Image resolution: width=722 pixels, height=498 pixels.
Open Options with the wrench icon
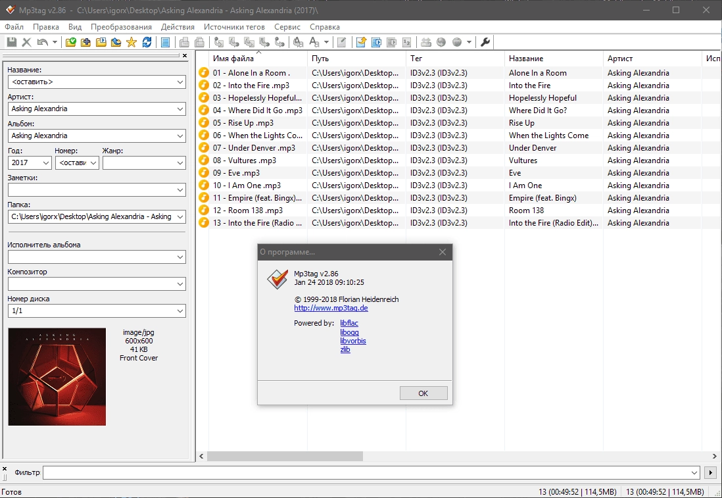485,42
